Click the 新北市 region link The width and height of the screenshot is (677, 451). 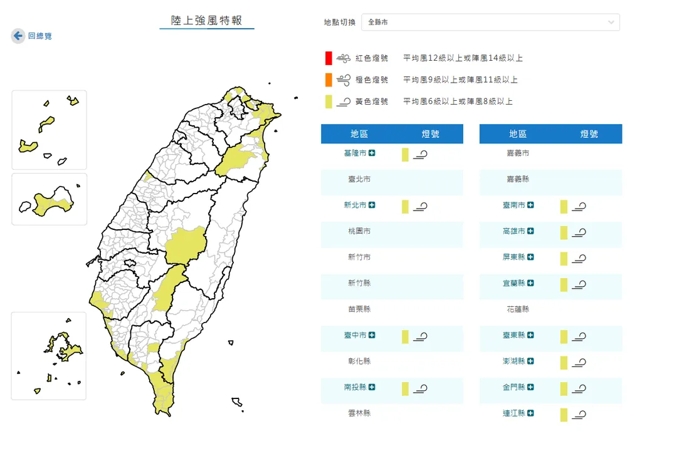pyautogui.click(x=355, y=205)
